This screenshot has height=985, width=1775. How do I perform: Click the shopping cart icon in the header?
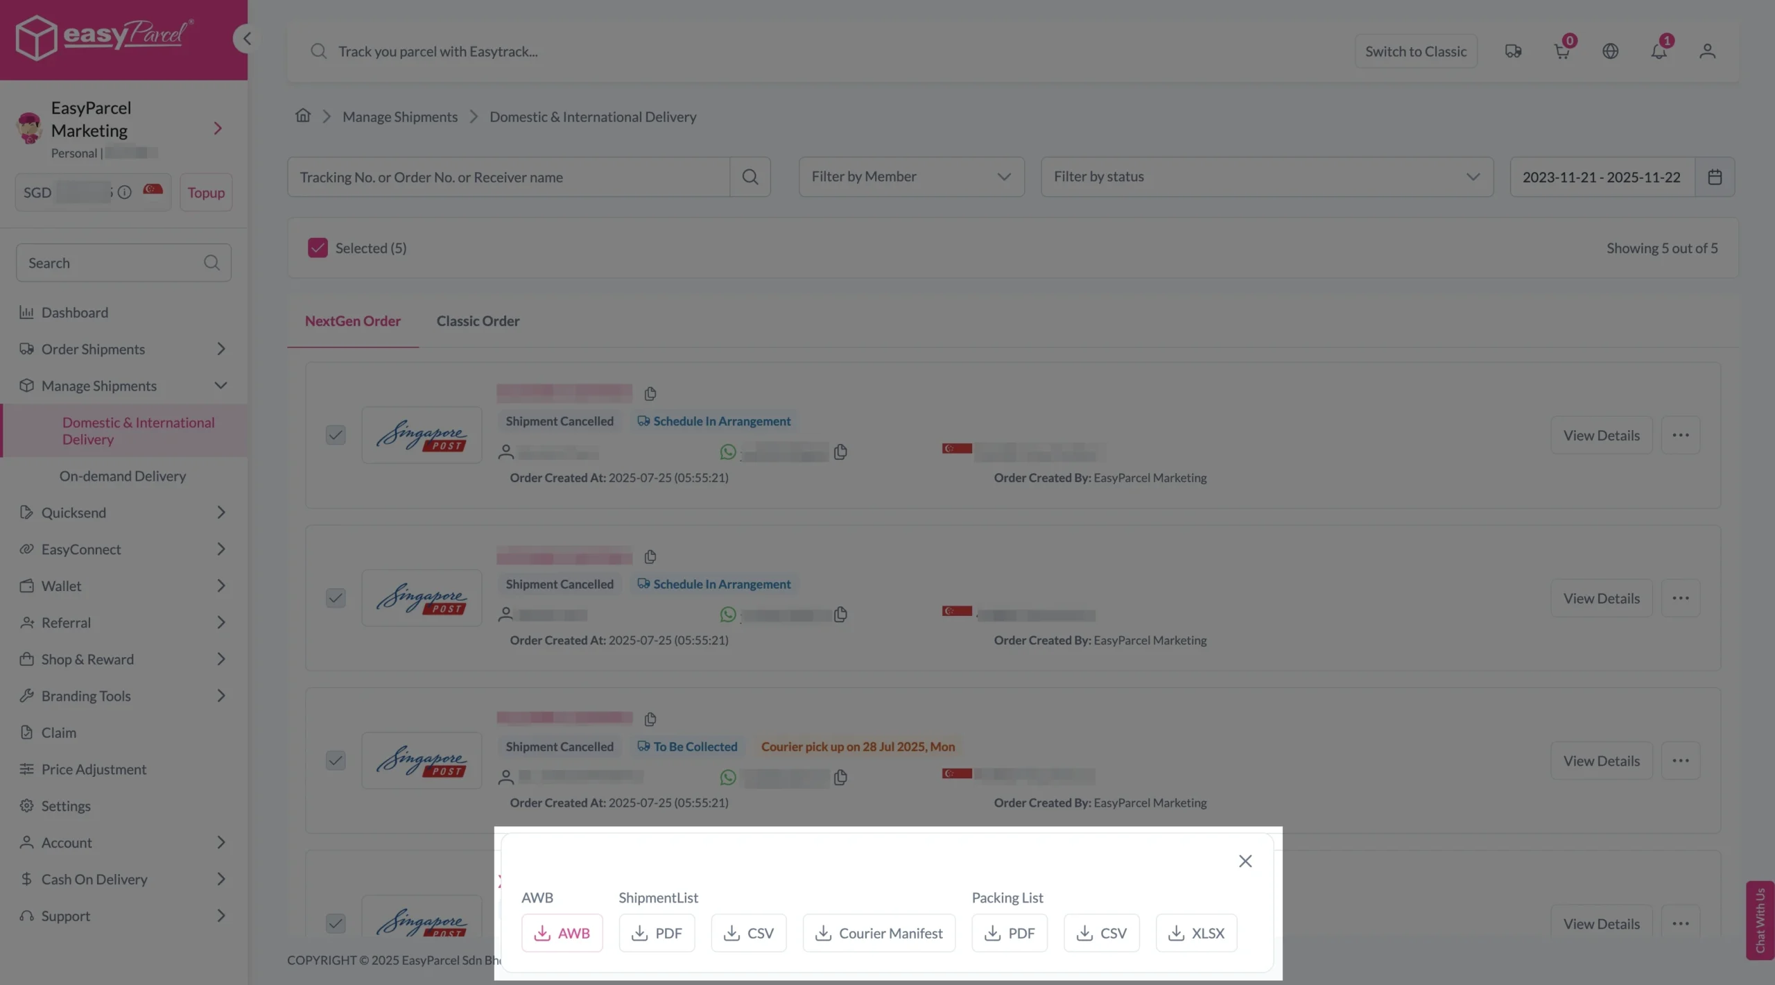coord(1562,51)
